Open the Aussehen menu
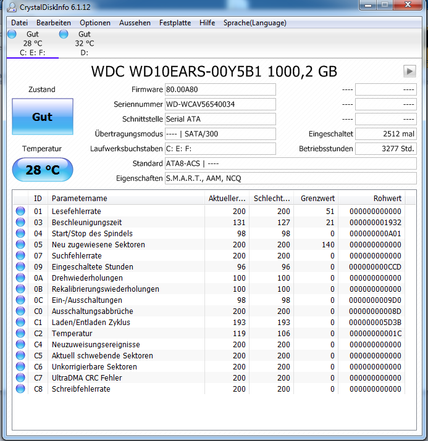This screenshot has height=441, width=428. click(135, 23)
